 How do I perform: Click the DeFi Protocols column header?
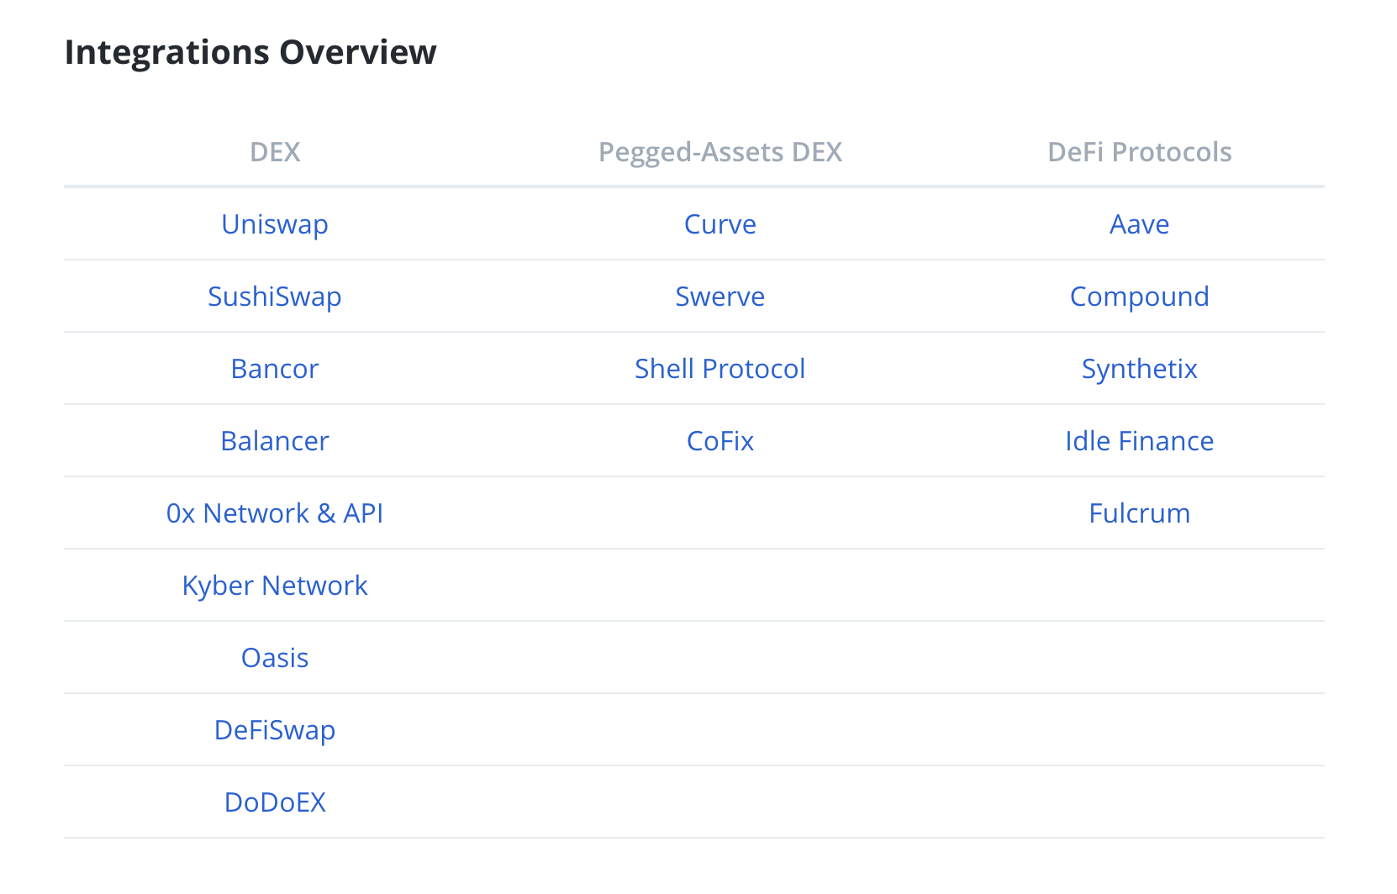[x=1140, y=152]
